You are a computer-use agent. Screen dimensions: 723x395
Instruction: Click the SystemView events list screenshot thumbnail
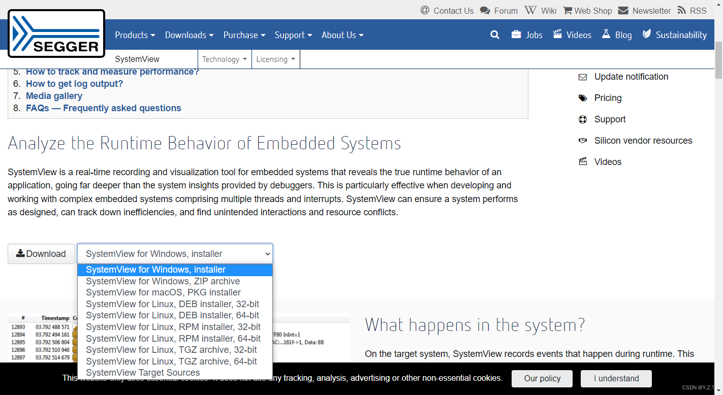pos(178,338)
